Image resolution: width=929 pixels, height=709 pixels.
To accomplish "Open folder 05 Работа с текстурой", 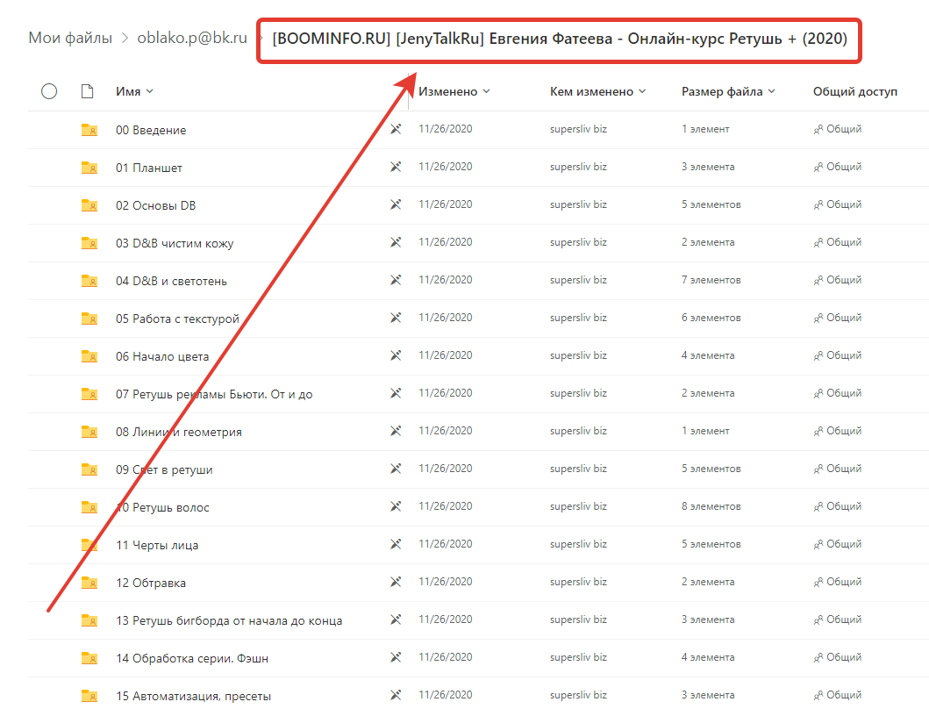I will click(178, 319).
